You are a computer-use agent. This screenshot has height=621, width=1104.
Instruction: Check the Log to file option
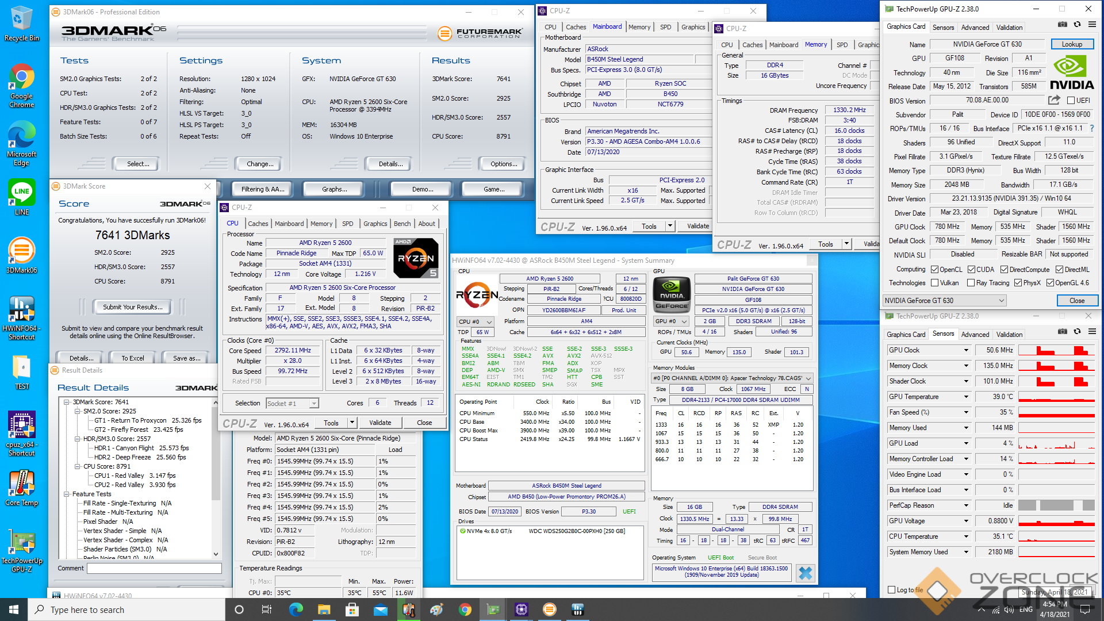click(892, 590)
